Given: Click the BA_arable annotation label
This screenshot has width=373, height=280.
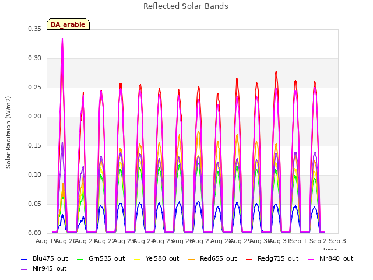Looking at the screenshot, I should pyautogui.click(x=68, y=24).
